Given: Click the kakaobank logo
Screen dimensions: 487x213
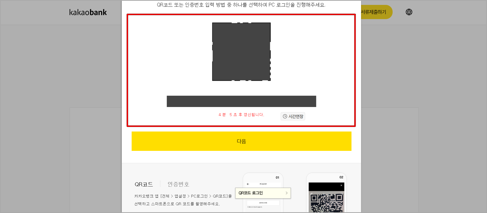Looking at the screenshot, I should 88,12.
